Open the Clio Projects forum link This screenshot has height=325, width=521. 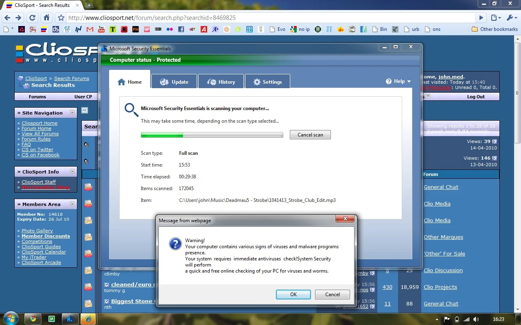point(440,287)
